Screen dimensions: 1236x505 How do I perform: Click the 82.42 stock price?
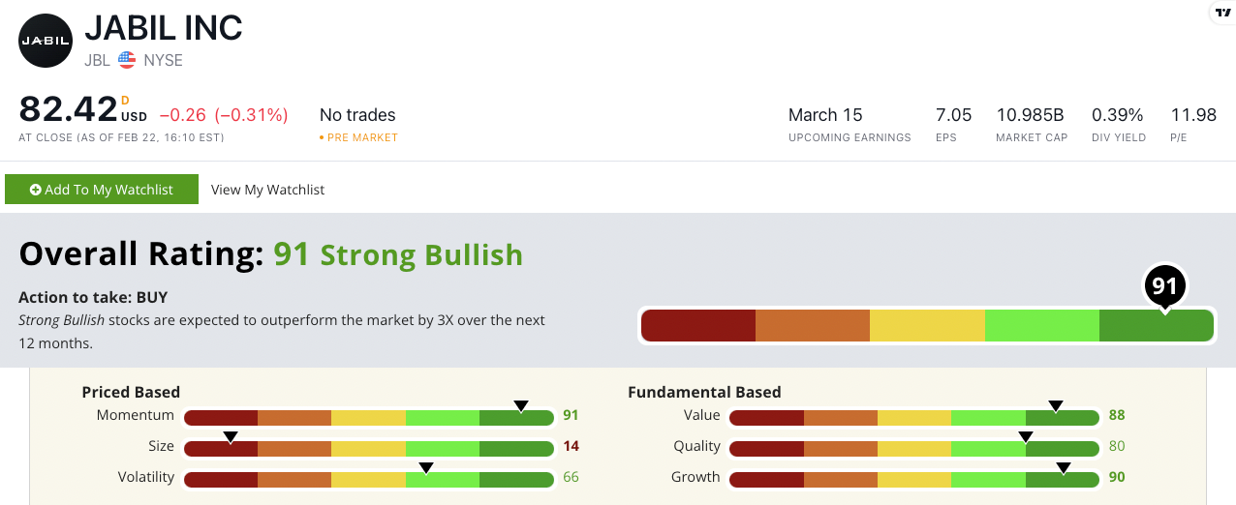click(68, 110)
